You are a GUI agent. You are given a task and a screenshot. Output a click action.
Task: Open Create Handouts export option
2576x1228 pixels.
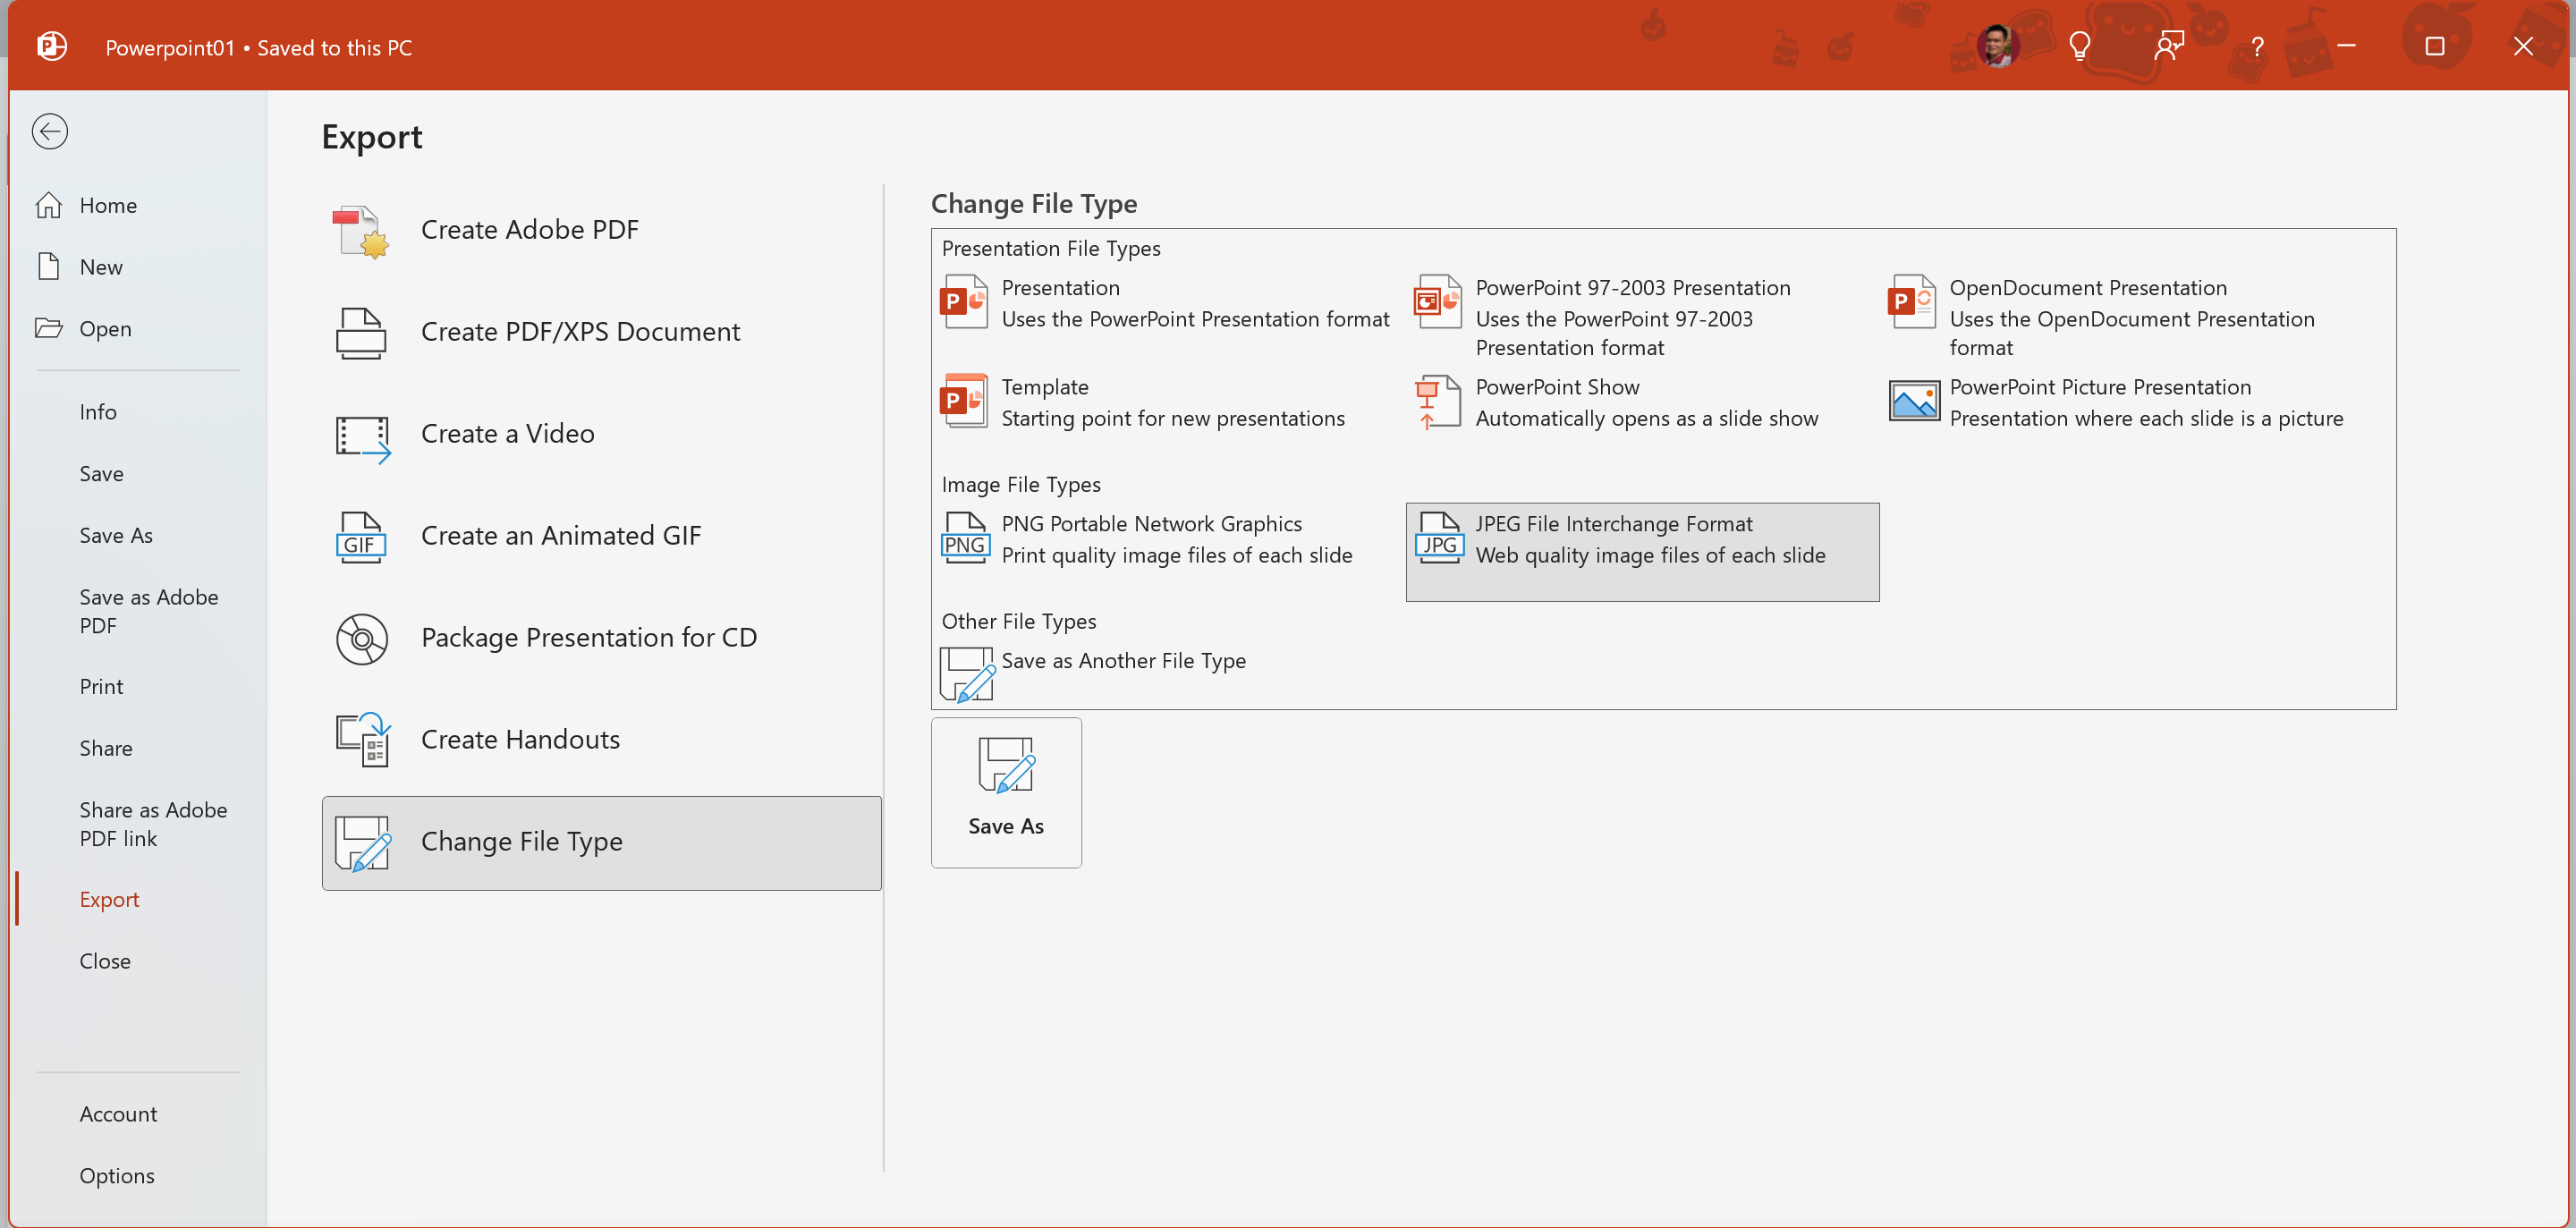pyautogui.click(x=519, y=739)
